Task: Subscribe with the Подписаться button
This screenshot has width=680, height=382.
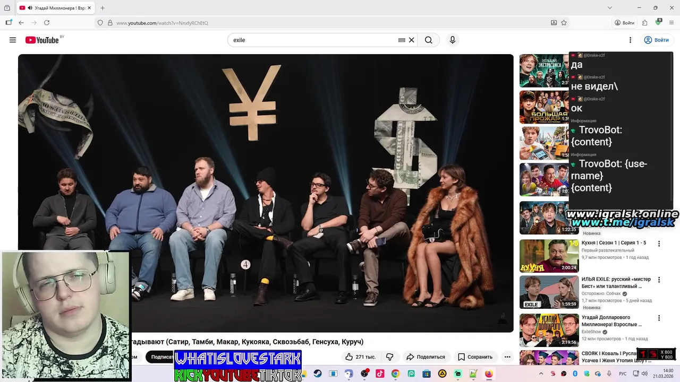Action: 160,357
